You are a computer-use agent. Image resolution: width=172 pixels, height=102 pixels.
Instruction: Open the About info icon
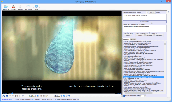pos(37,7)
